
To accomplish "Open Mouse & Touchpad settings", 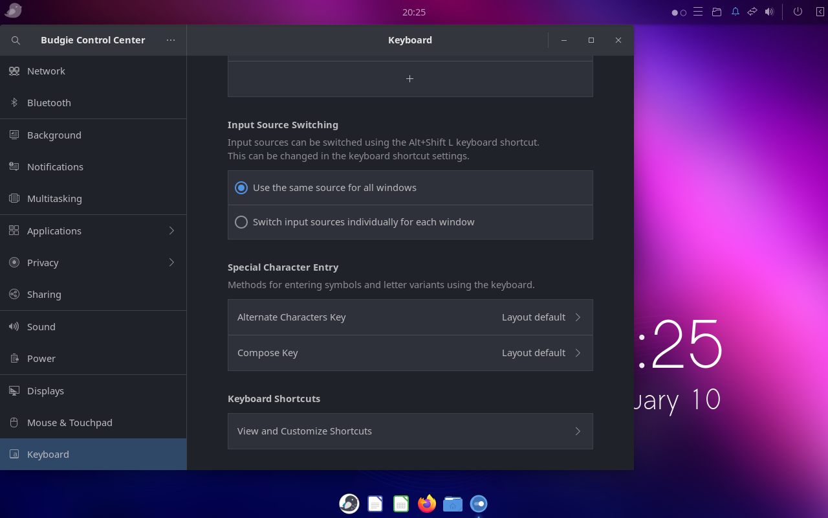I will (x=69, y=423).
